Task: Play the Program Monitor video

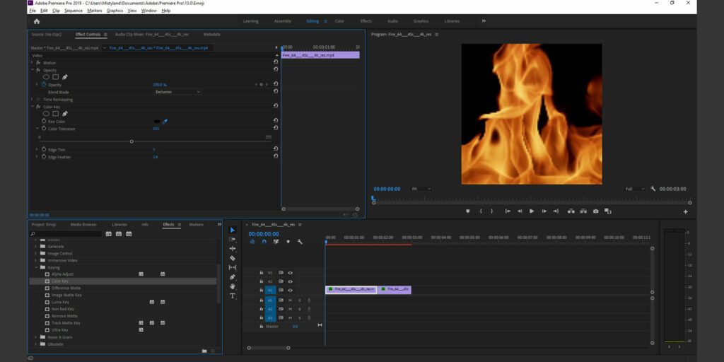Action: 532,211
